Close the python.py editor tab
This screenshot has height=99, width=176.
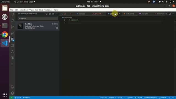[120, 14]
